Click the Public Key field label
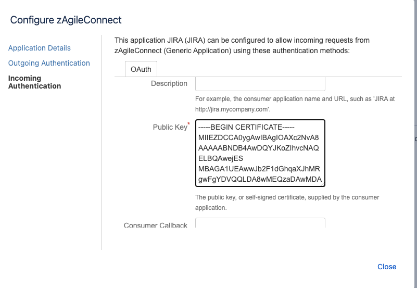The image size is (417, 288). [x=170, y=127]
